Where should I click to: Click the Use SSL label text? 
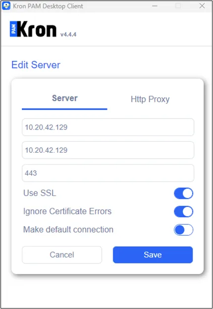click(40, 193)
